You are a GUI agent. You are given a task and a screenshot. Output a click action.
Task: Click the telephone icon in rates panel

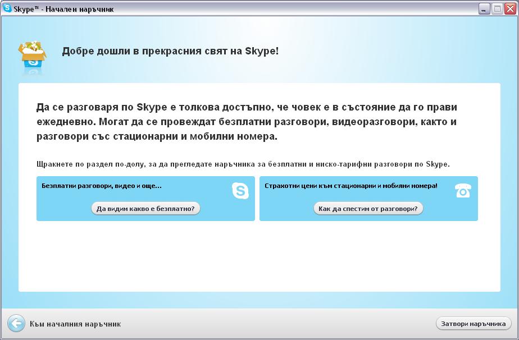point(463,190)
